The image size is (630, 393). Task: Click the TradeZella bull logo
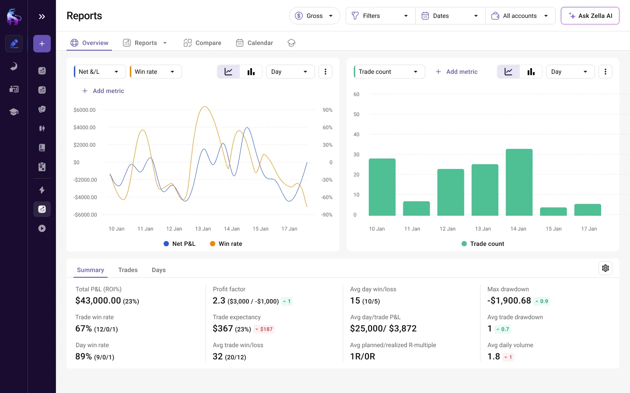[14, 17]
